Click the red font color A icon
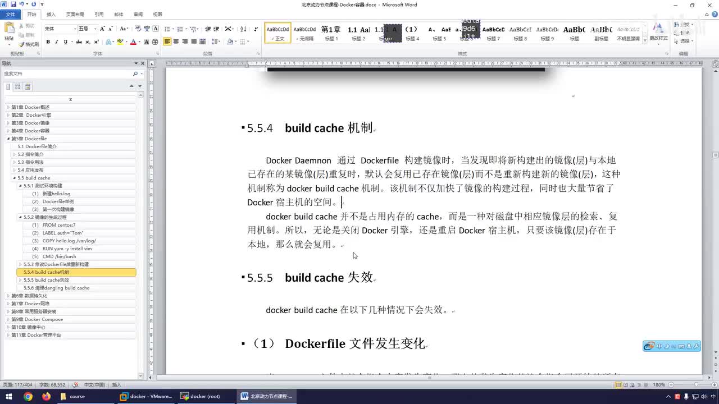Viewport: 719px width, 404px height. pyautogui.click(x=133, y=42)
